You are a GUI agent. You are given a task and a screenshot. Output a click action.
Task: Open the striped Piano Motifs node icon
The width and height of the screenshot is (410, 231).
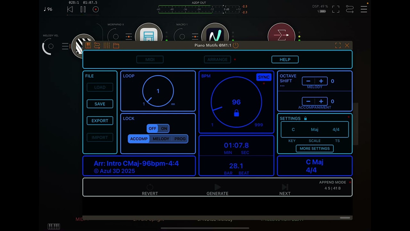tap(79, 46)
